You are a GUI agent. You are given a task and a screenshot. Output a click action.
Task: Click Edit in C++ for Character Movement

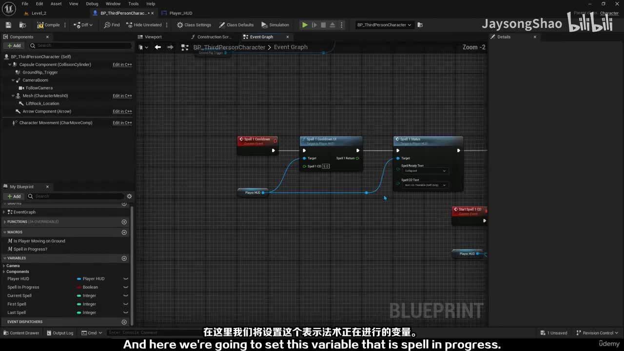(122, 123)
